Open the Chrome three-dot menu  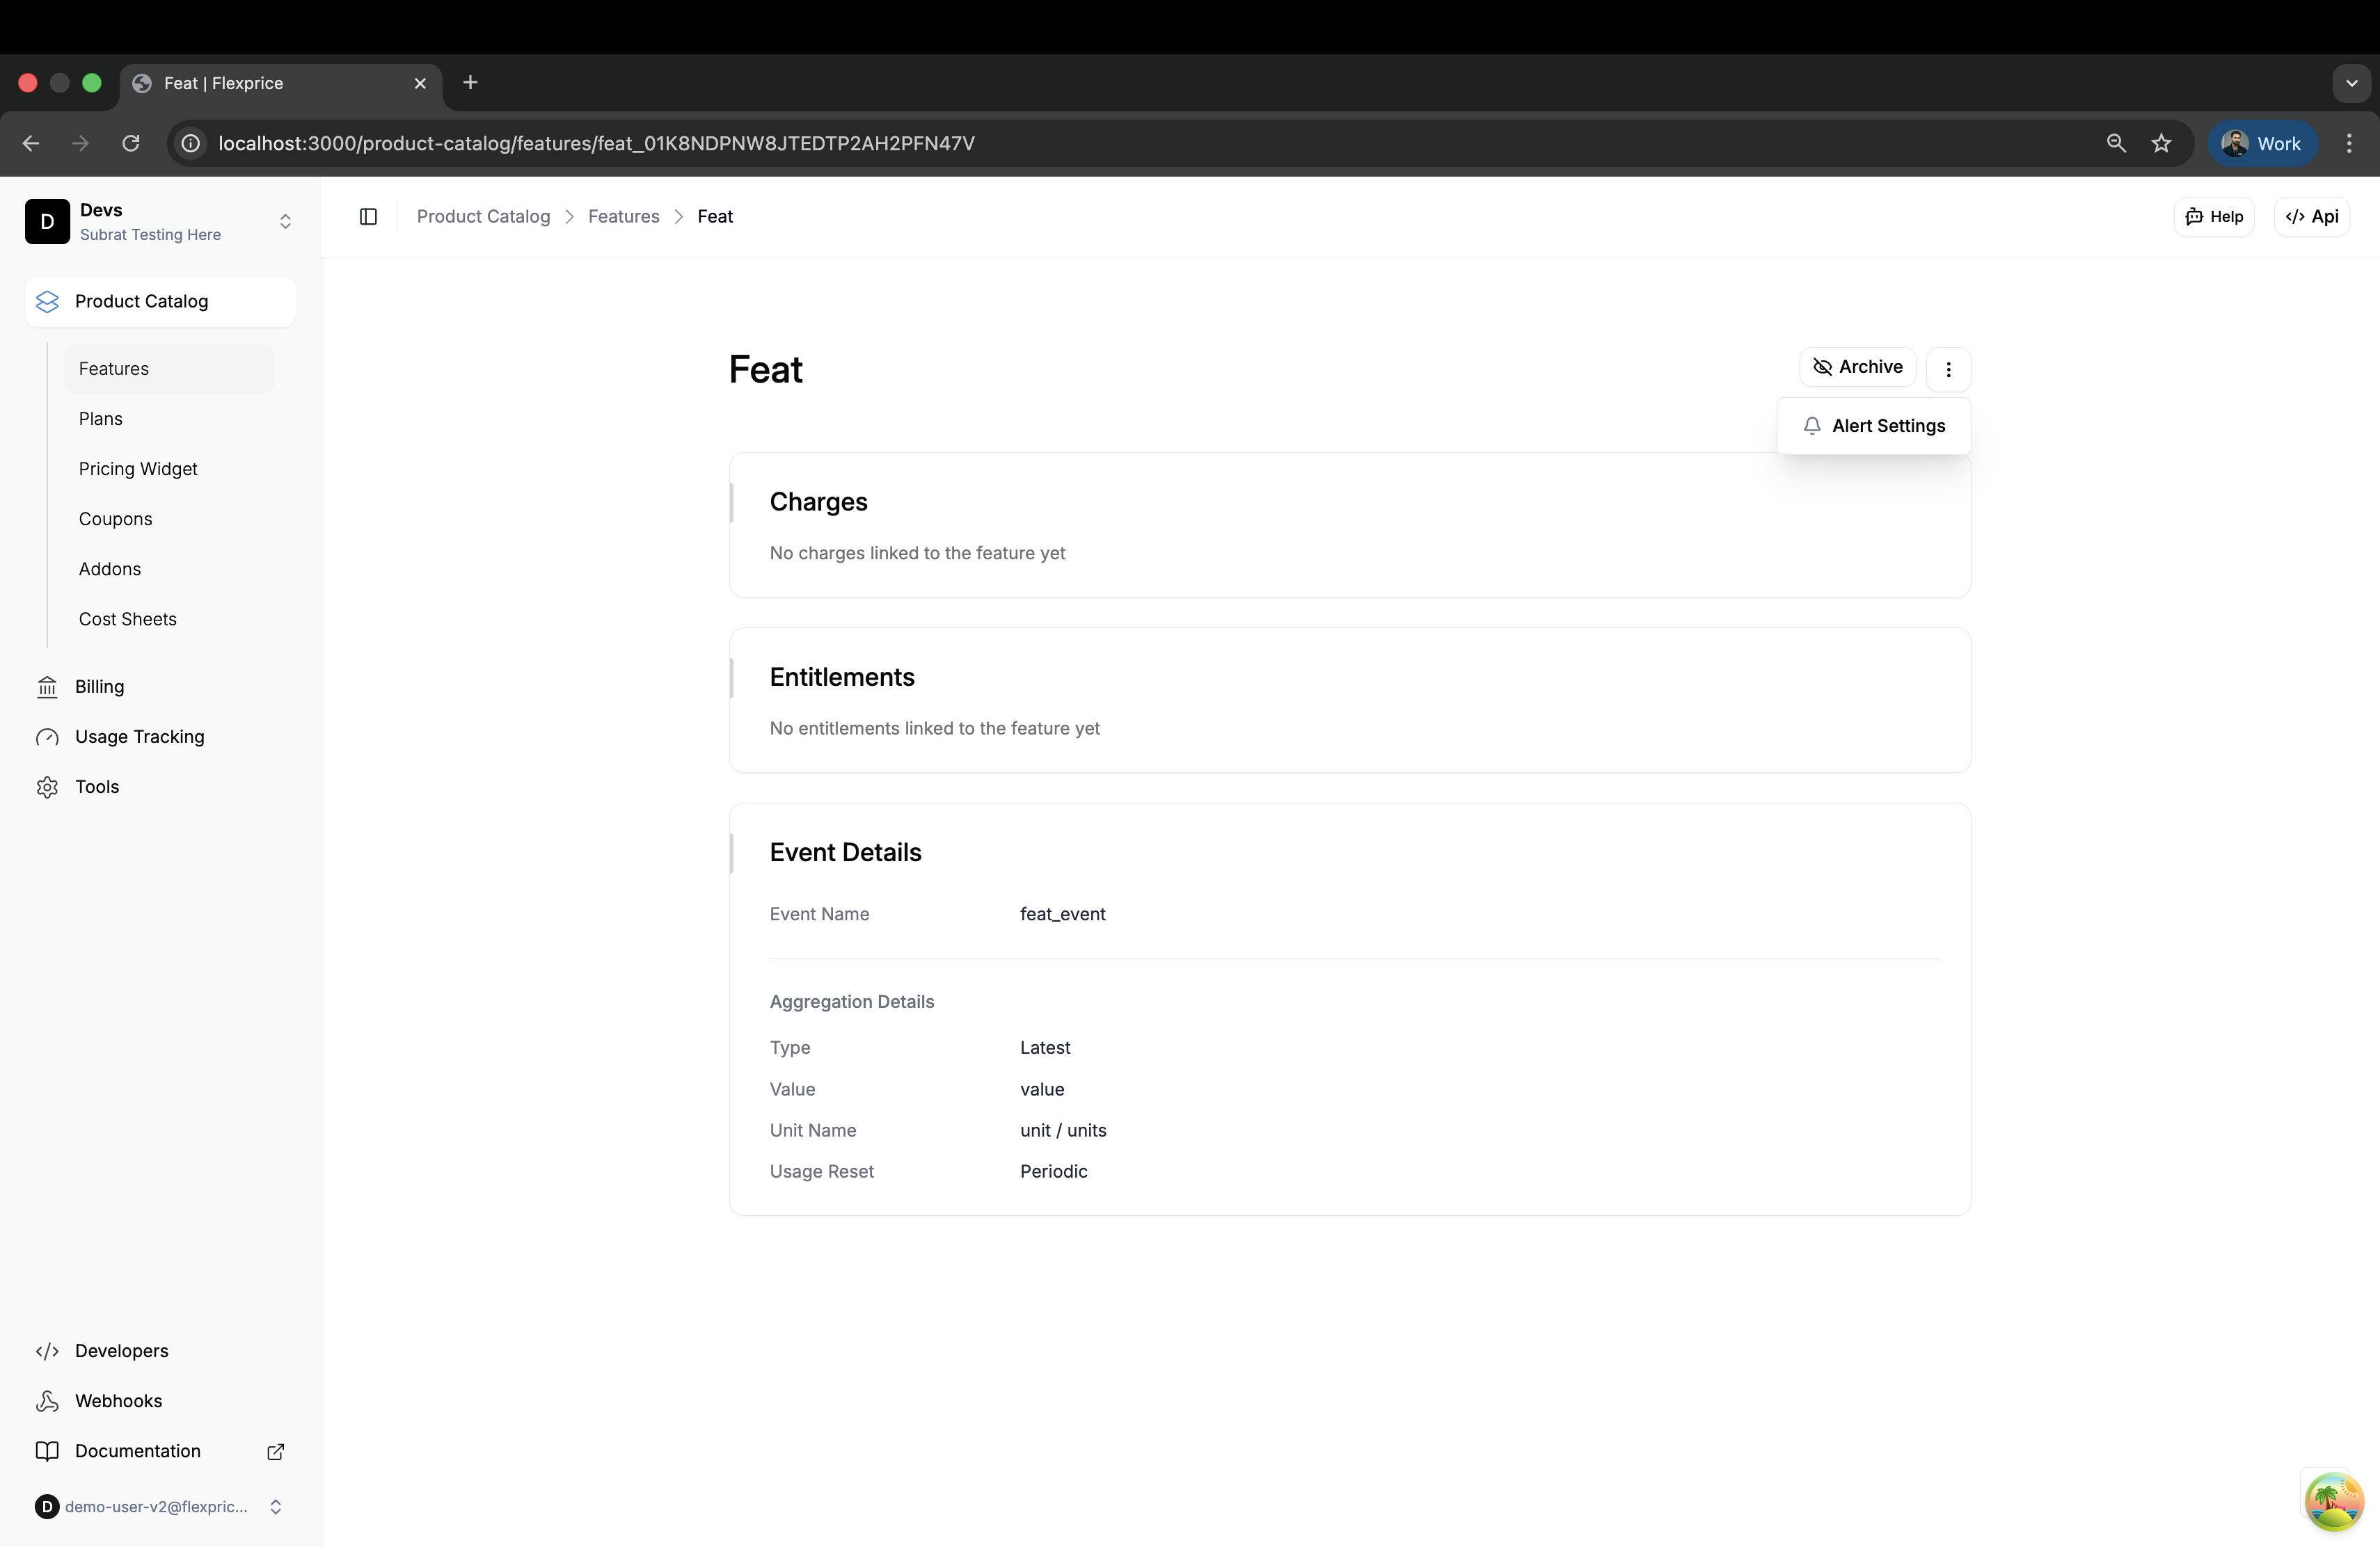[x=2349, y=143]
